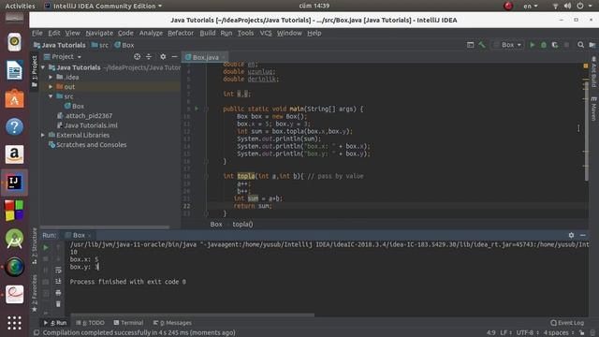Run Box with the toolbar play button
The image size is (599, 337).
[533, 45]
